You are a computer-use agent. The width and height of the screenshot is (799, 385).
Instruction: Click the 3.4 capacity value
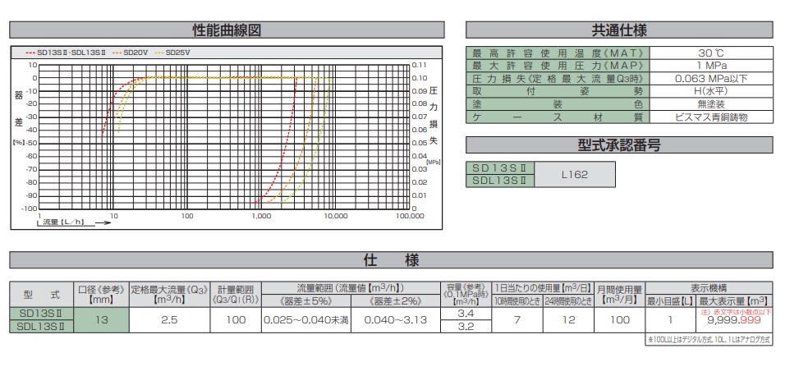point(466,314)
